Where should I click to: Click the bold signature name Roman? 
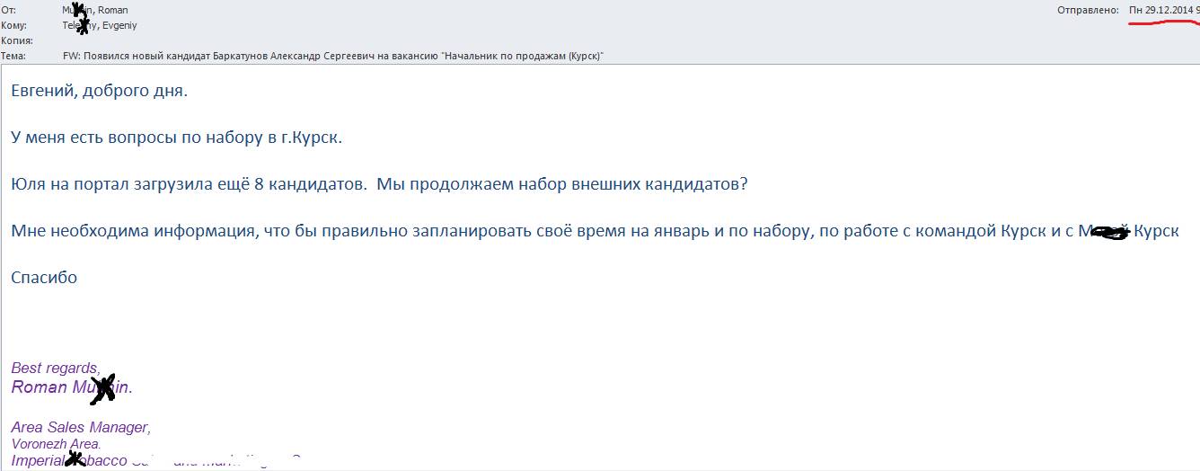pyautogui.click(x=40, y=387)
